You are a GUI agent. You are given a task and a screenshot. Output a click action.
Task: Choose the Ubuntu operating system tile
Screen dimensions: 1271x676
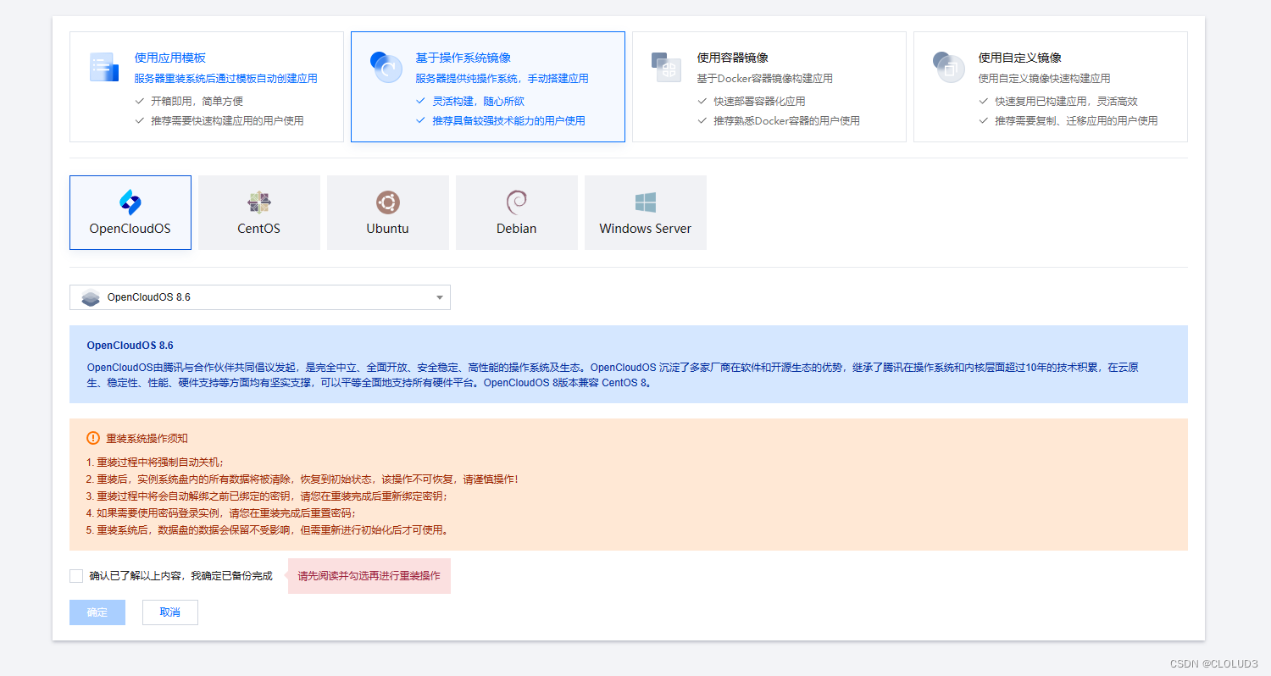pos(388,213)
